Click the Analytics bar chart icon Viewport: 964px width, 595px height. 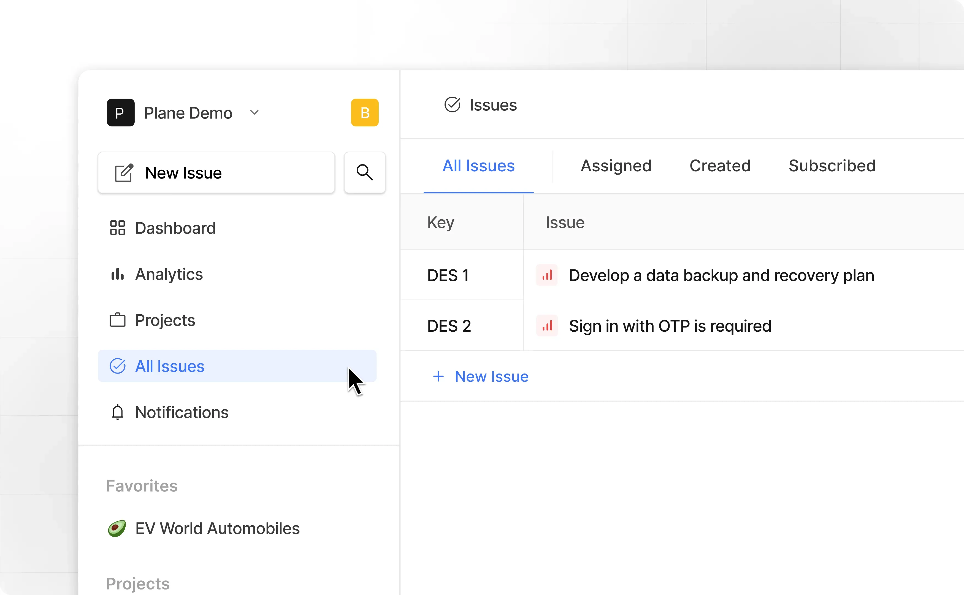(x=117, y=274)
